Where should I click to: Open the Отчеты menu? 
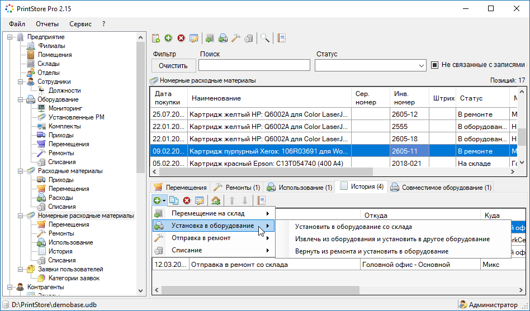[x=47, y=24]
